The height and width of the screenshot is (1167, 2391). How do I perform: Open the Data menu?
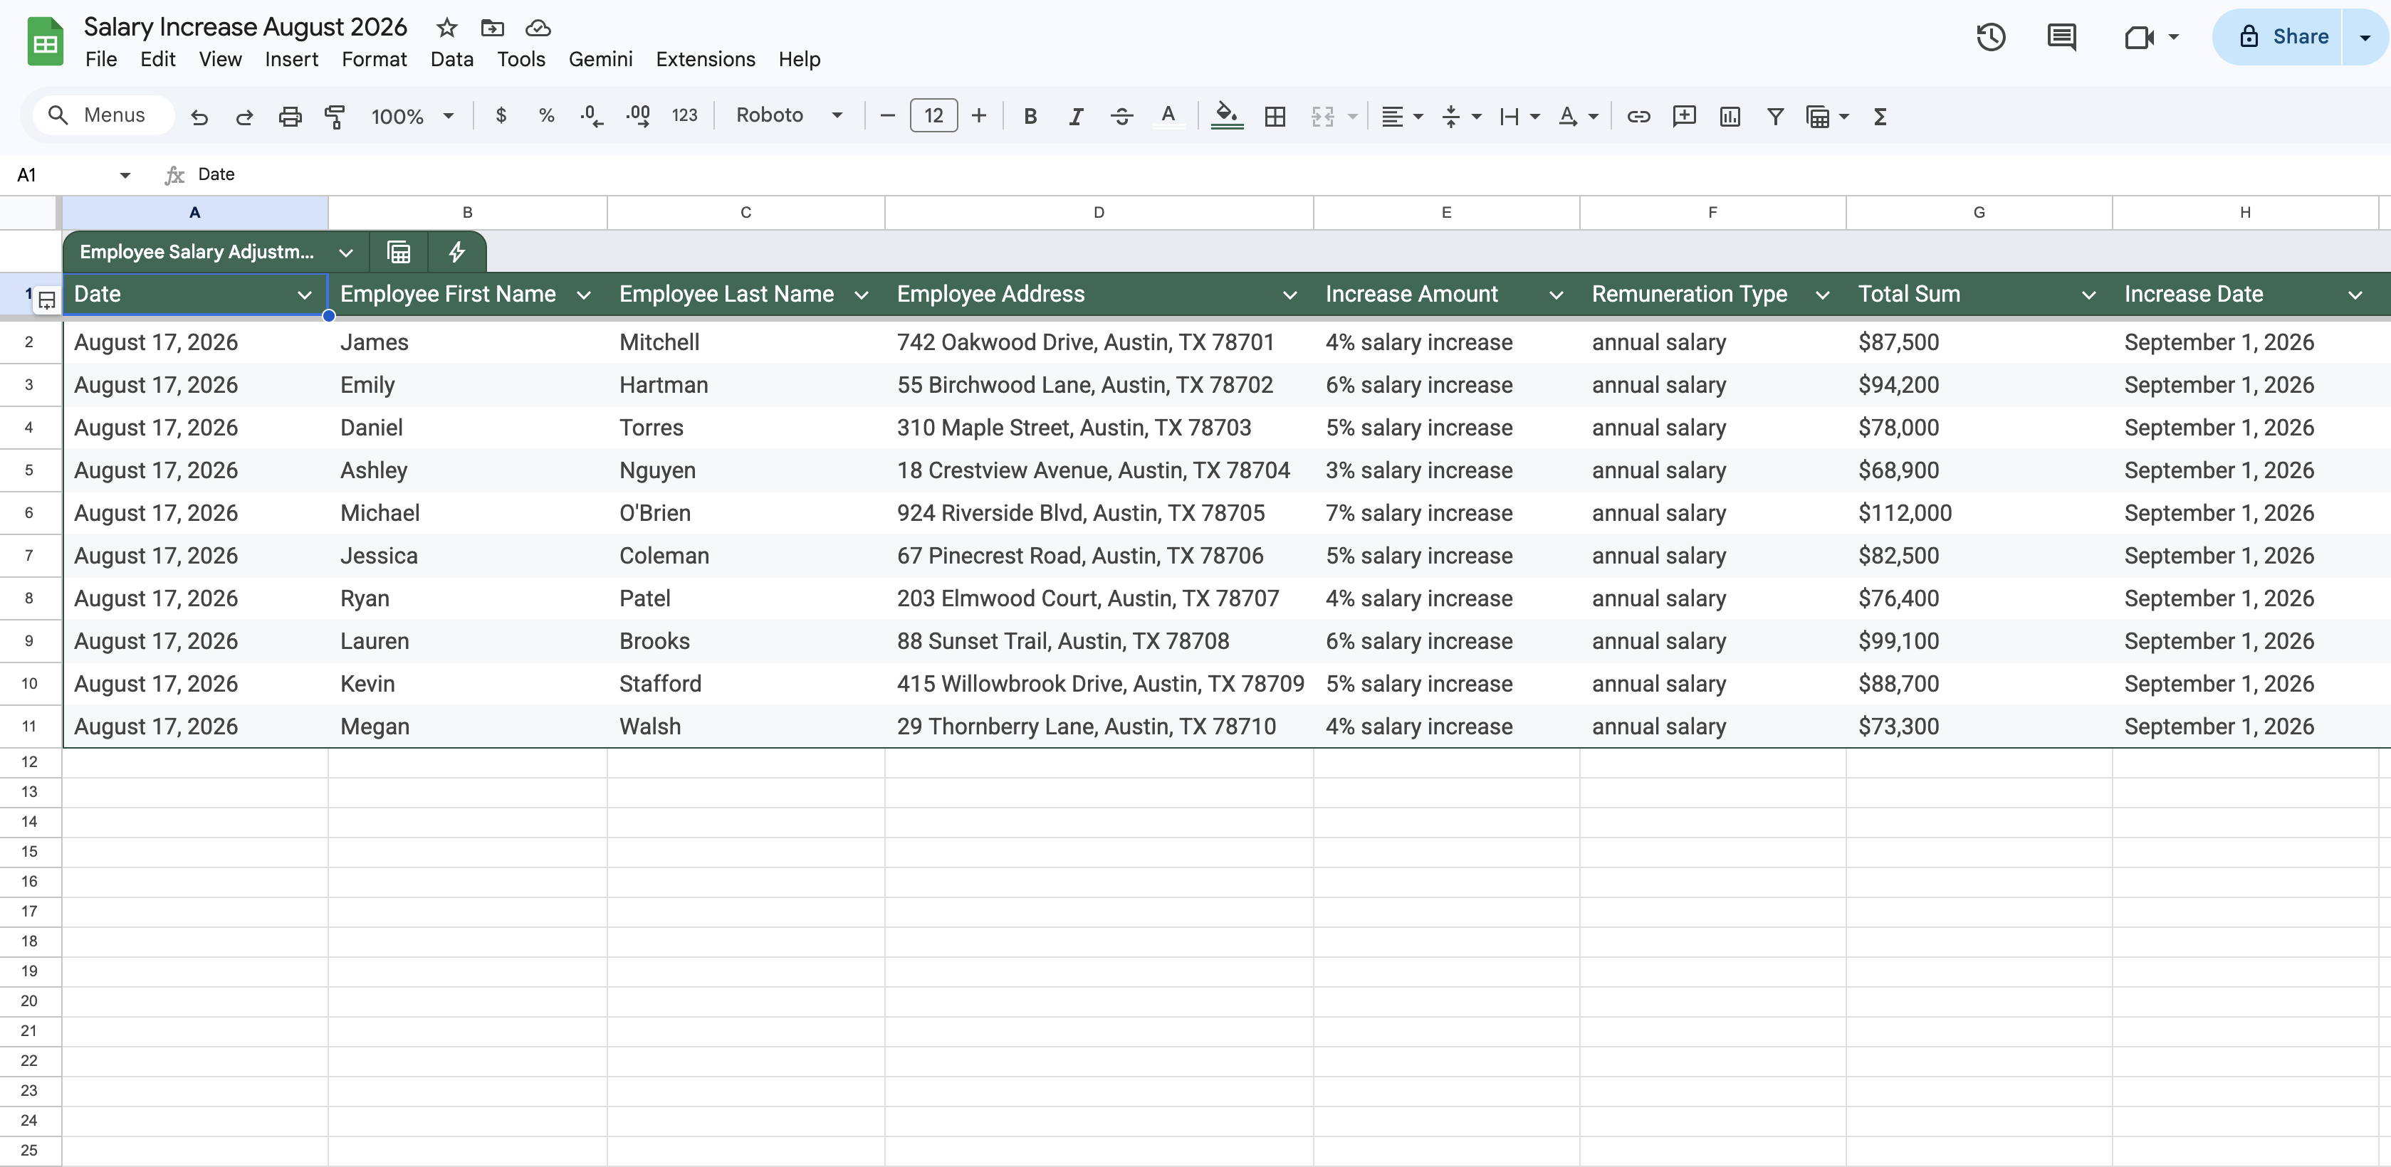[452, 59]
